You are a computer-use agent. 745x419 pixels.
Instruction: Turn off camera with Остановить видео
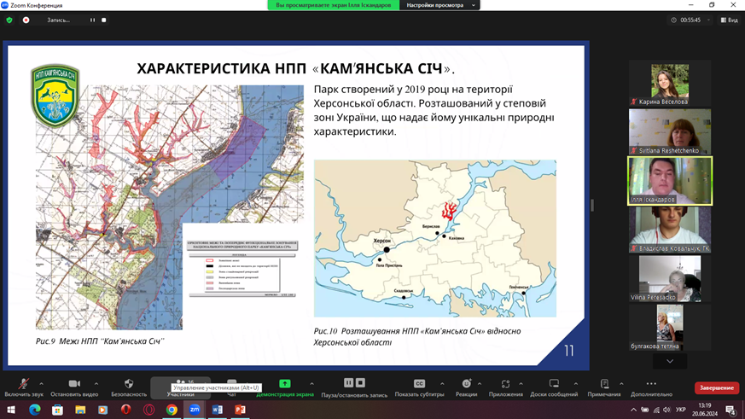point(74,384)
